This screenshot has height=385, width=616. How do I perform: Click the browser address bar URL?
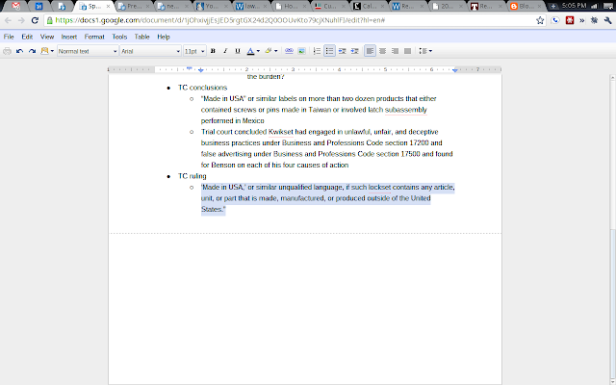220,20
